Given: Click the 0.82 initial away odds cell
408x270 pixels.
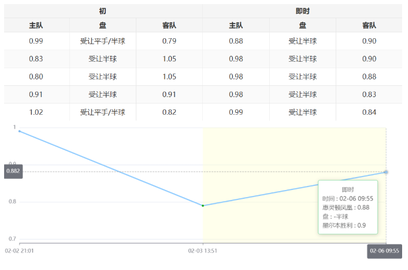Looking at the screenshot, I should (x=169, y=112).
